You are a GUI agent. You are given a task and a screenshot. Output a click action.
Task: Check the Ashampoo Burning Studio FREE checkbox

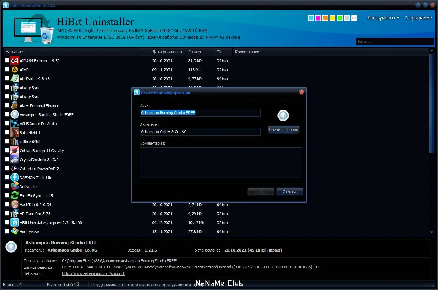(7, 114)
